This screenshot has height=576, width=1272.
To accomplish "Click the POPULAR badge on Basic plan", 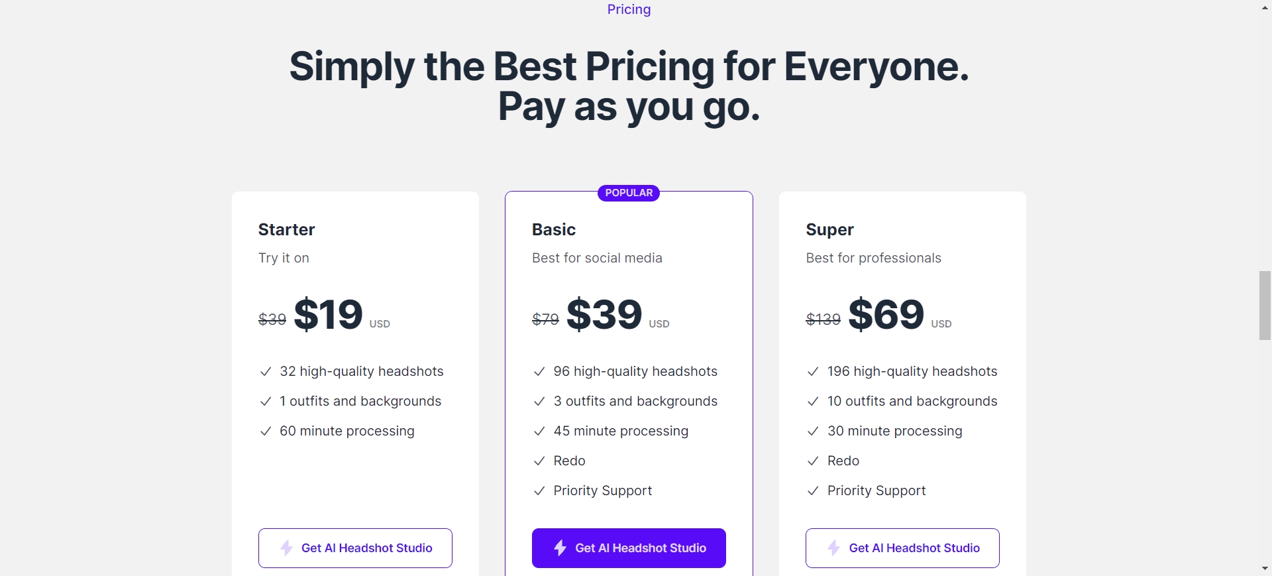I will click(x=629, y=193).
